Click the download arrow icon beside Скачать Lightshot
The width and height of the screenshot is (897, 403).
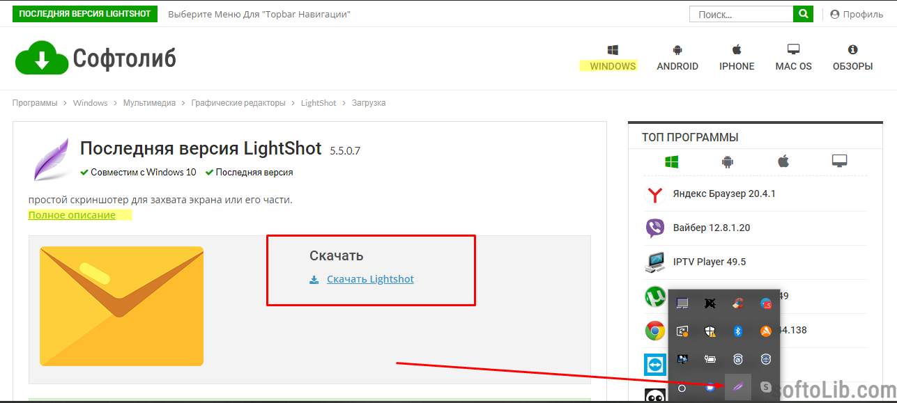point(314,280)
